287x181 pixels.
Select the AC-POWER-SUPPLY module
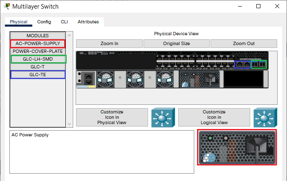pos(38,44)
